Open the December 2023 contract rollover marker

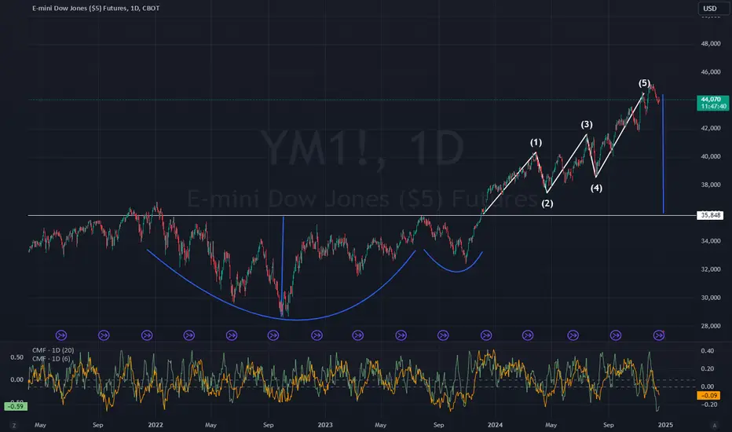486,335
